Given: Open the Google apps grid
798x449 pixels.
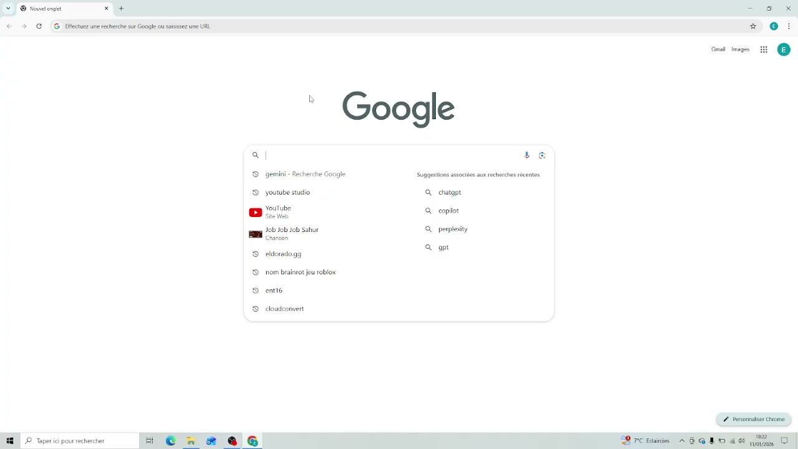Looking at the screenshot, I should click(x=764, y=50).
